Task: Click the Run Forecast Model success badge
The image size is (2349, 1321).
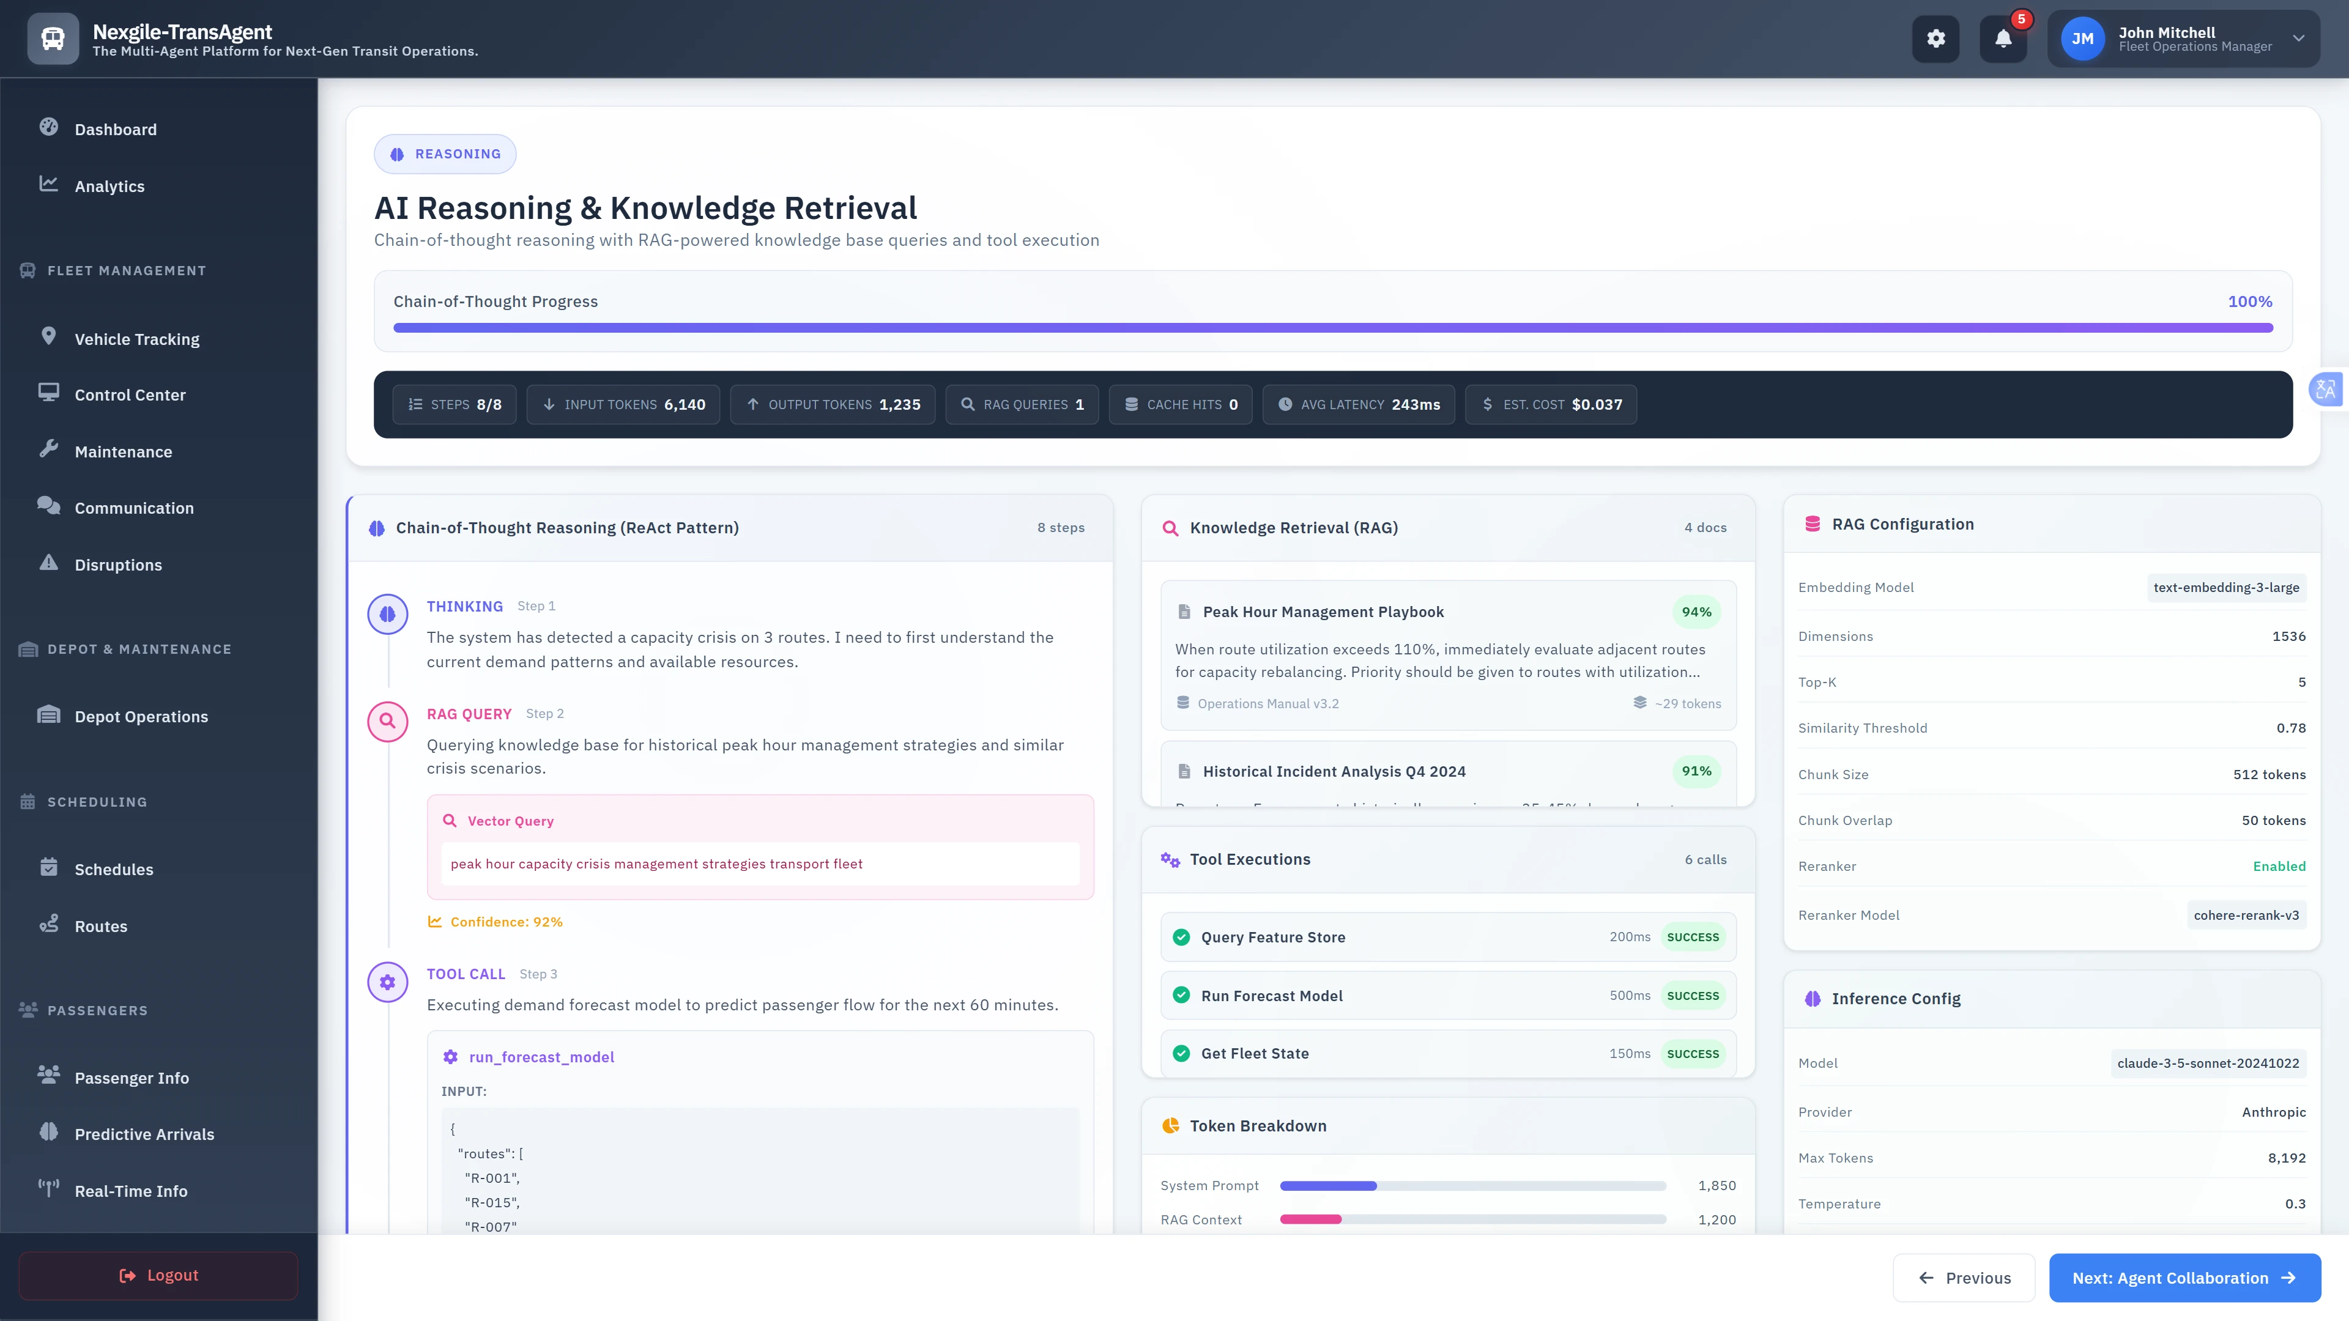Action: click(x=1693, y=996)
